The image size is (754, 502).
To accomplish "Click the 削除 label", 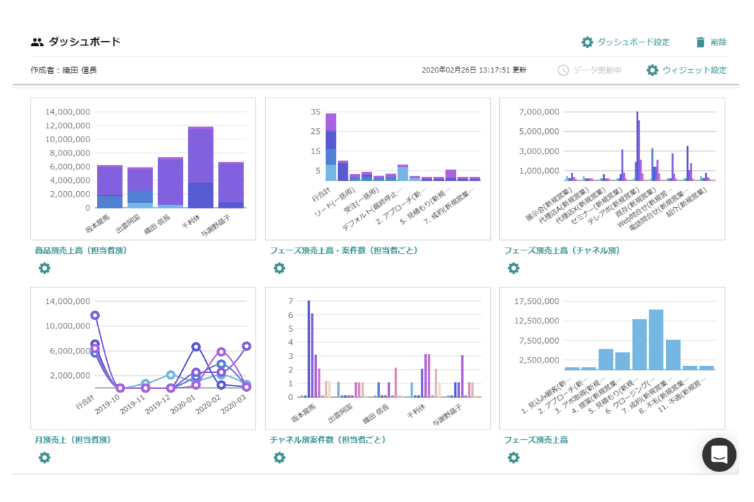I will [x=718, y=43].
